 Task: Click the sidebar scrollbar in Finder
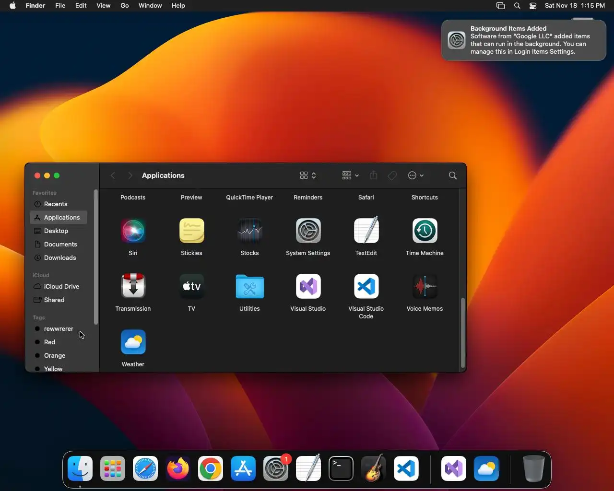point(95,257)
